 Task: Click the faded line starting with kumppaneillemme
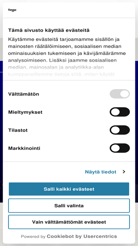tap(61, 74)
